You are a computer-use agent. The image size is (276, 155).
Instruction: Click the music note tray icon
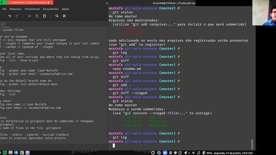(198, 153)
